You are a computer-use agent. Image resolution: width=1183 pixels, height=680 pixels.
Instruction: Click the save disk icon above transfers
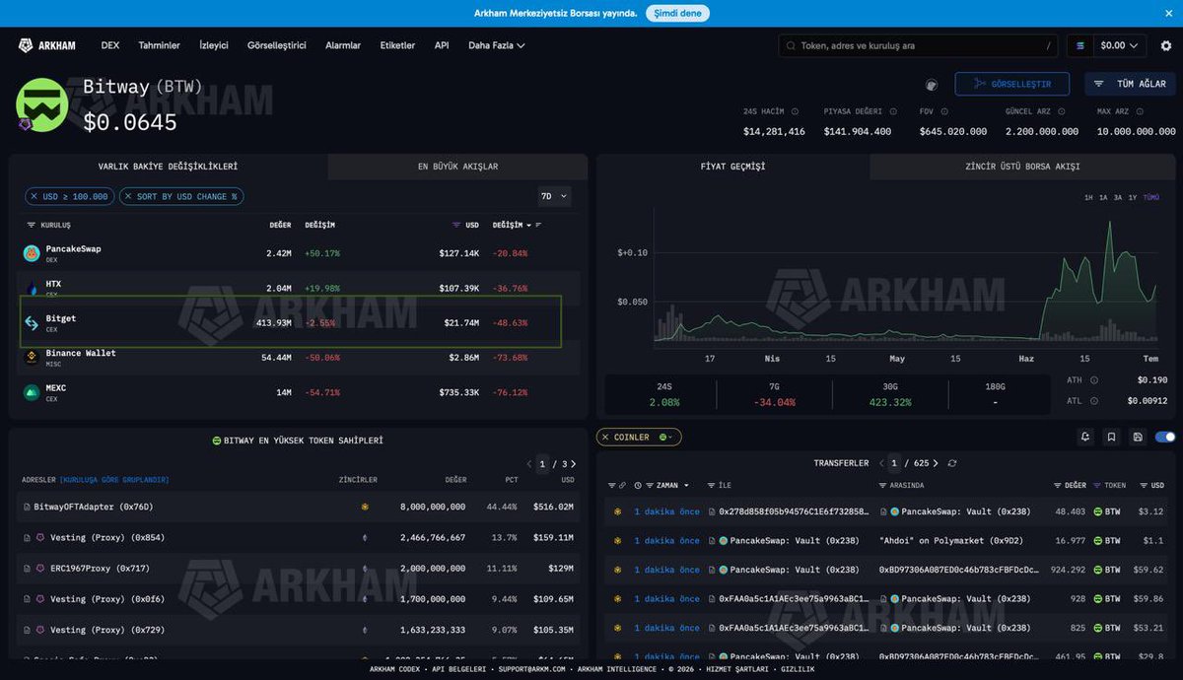pyautogui.click(x=1138, y=437)
